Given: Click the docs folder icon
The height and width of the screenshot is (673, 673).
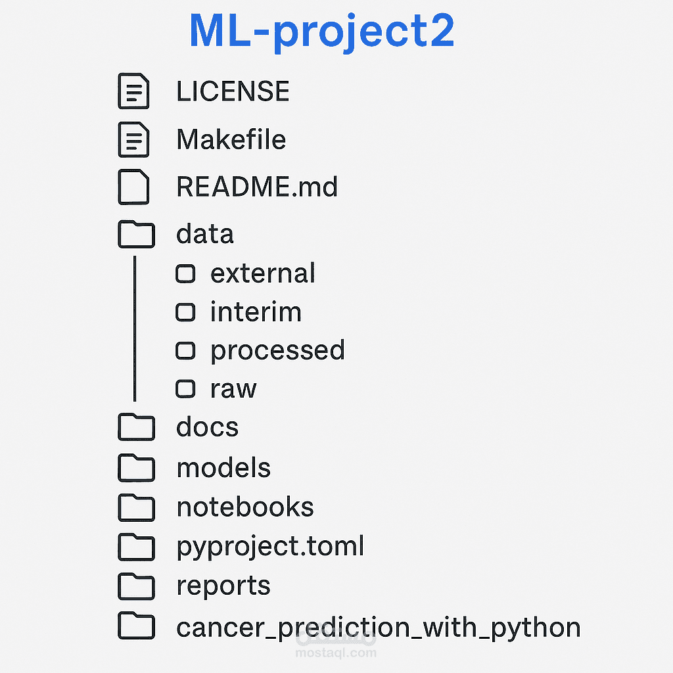Looking at the screenshot, I should (136, 427).
